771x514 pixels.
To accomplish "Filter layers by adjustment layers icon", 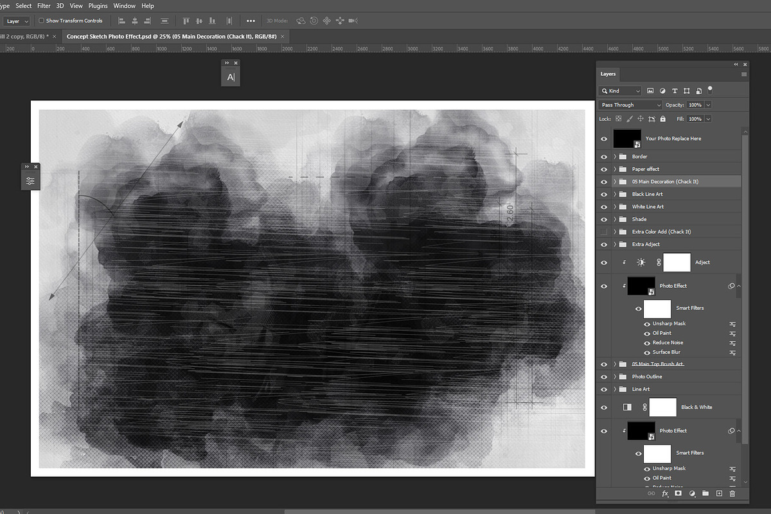I will pyautogui.click(x=662, y=91).
